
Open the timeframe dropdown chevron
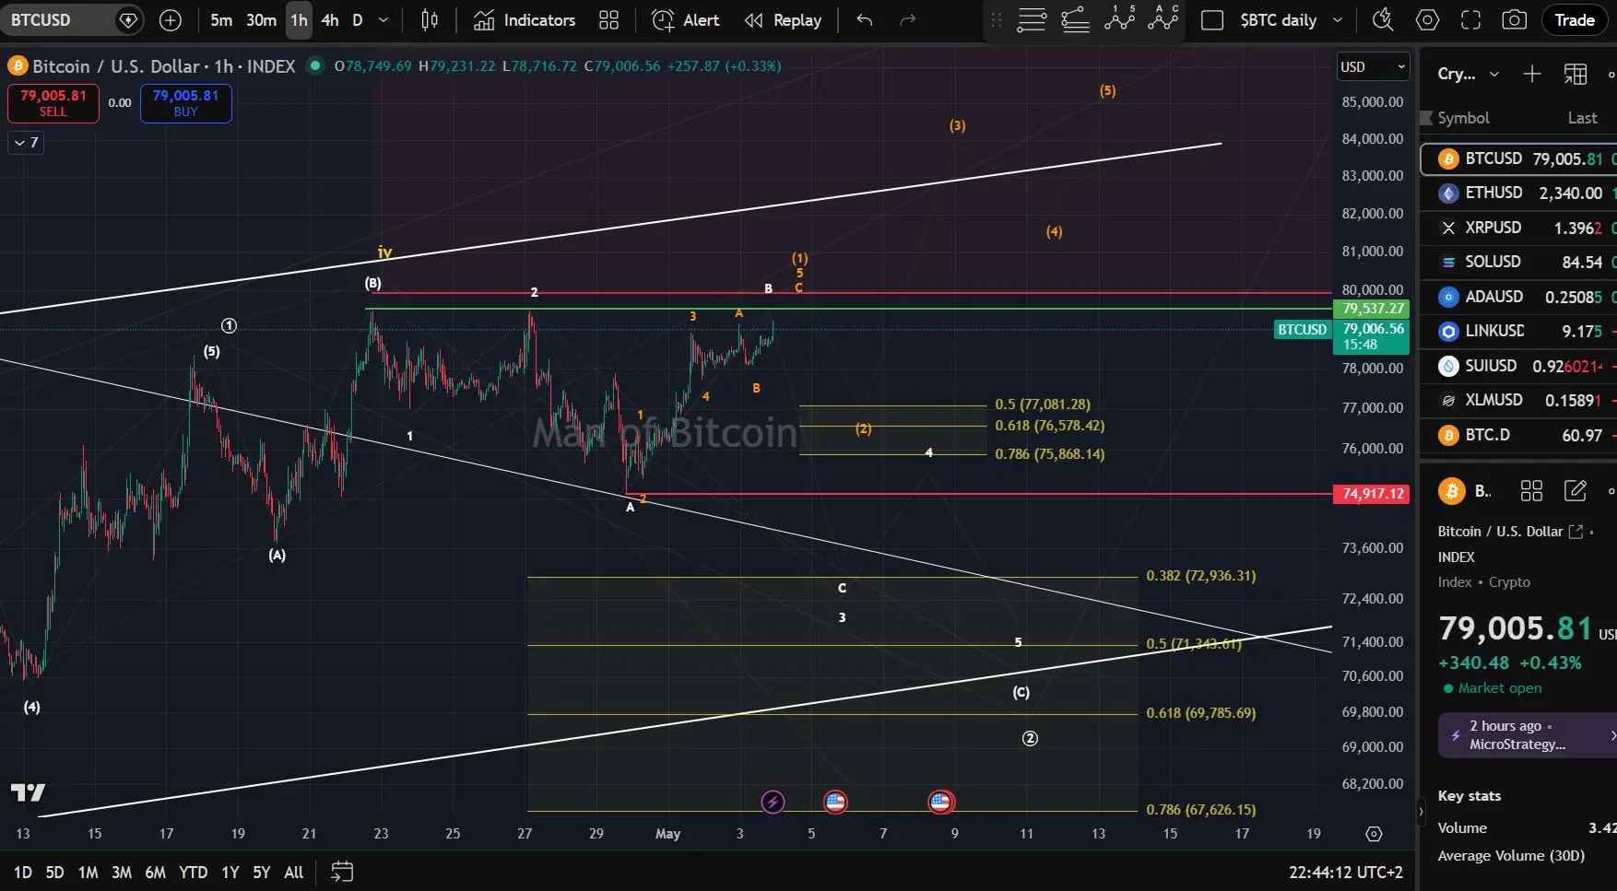pyautogui.click(x=384, y=20)
